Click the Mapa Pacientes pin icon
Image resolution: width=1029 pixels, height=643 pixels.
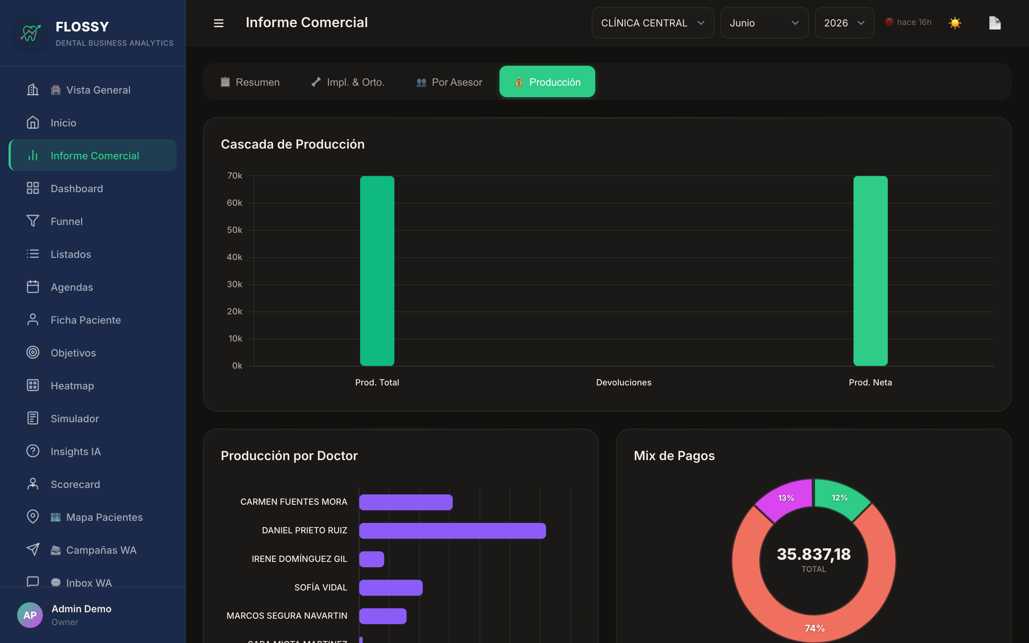33,517
